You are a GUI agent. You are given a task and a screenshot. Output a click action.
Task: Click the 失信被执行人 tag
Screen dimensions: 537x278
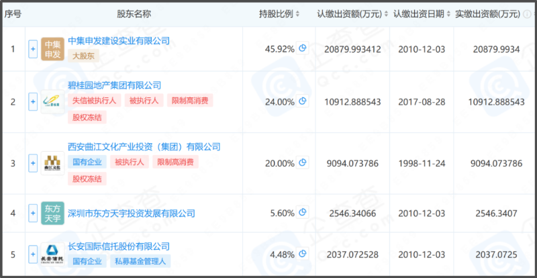tap(95, 101)
